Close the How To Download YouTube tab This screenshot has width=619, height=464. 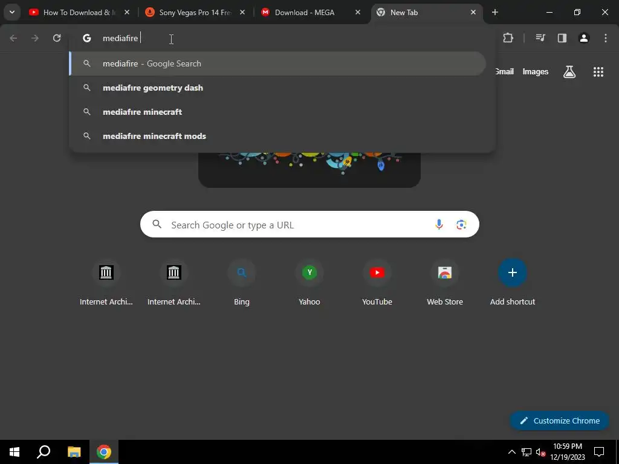click(127, 13)
